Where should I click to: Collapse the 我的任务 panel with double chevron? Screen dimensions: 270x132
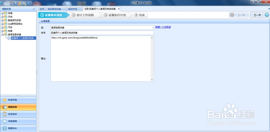click(x=34, y=9)
